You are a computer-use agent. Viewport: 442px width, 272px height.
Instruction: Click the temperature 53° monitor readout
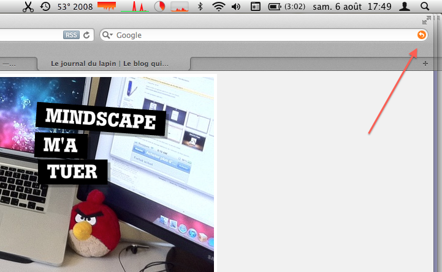(x=74, y=7)
